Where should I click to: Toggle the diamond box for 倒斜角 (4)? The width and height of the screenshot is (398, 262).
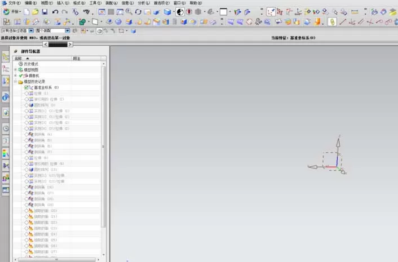pos(26,134)
